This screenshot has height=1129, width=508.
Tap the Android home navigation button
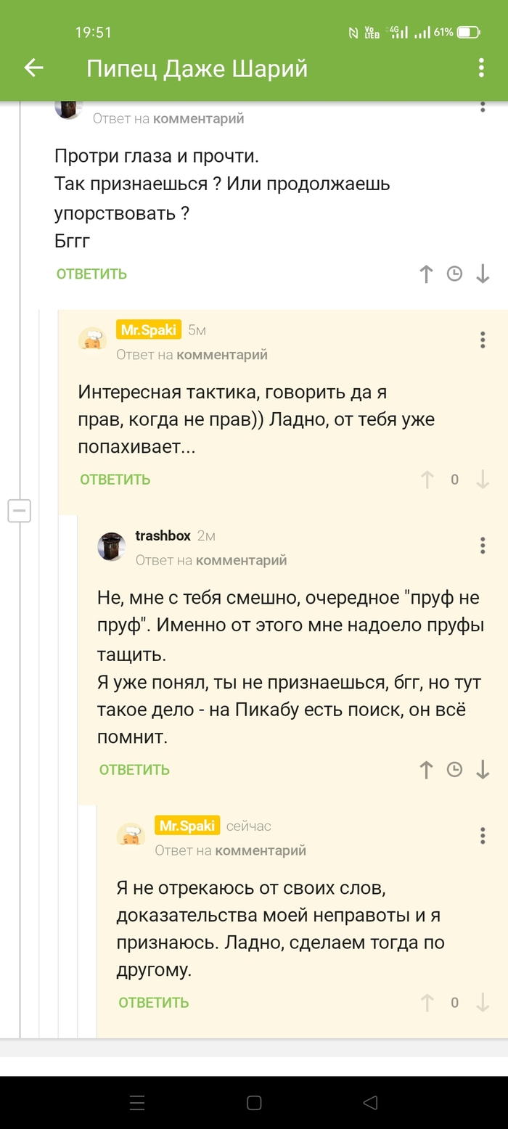tap(254, 1103)
